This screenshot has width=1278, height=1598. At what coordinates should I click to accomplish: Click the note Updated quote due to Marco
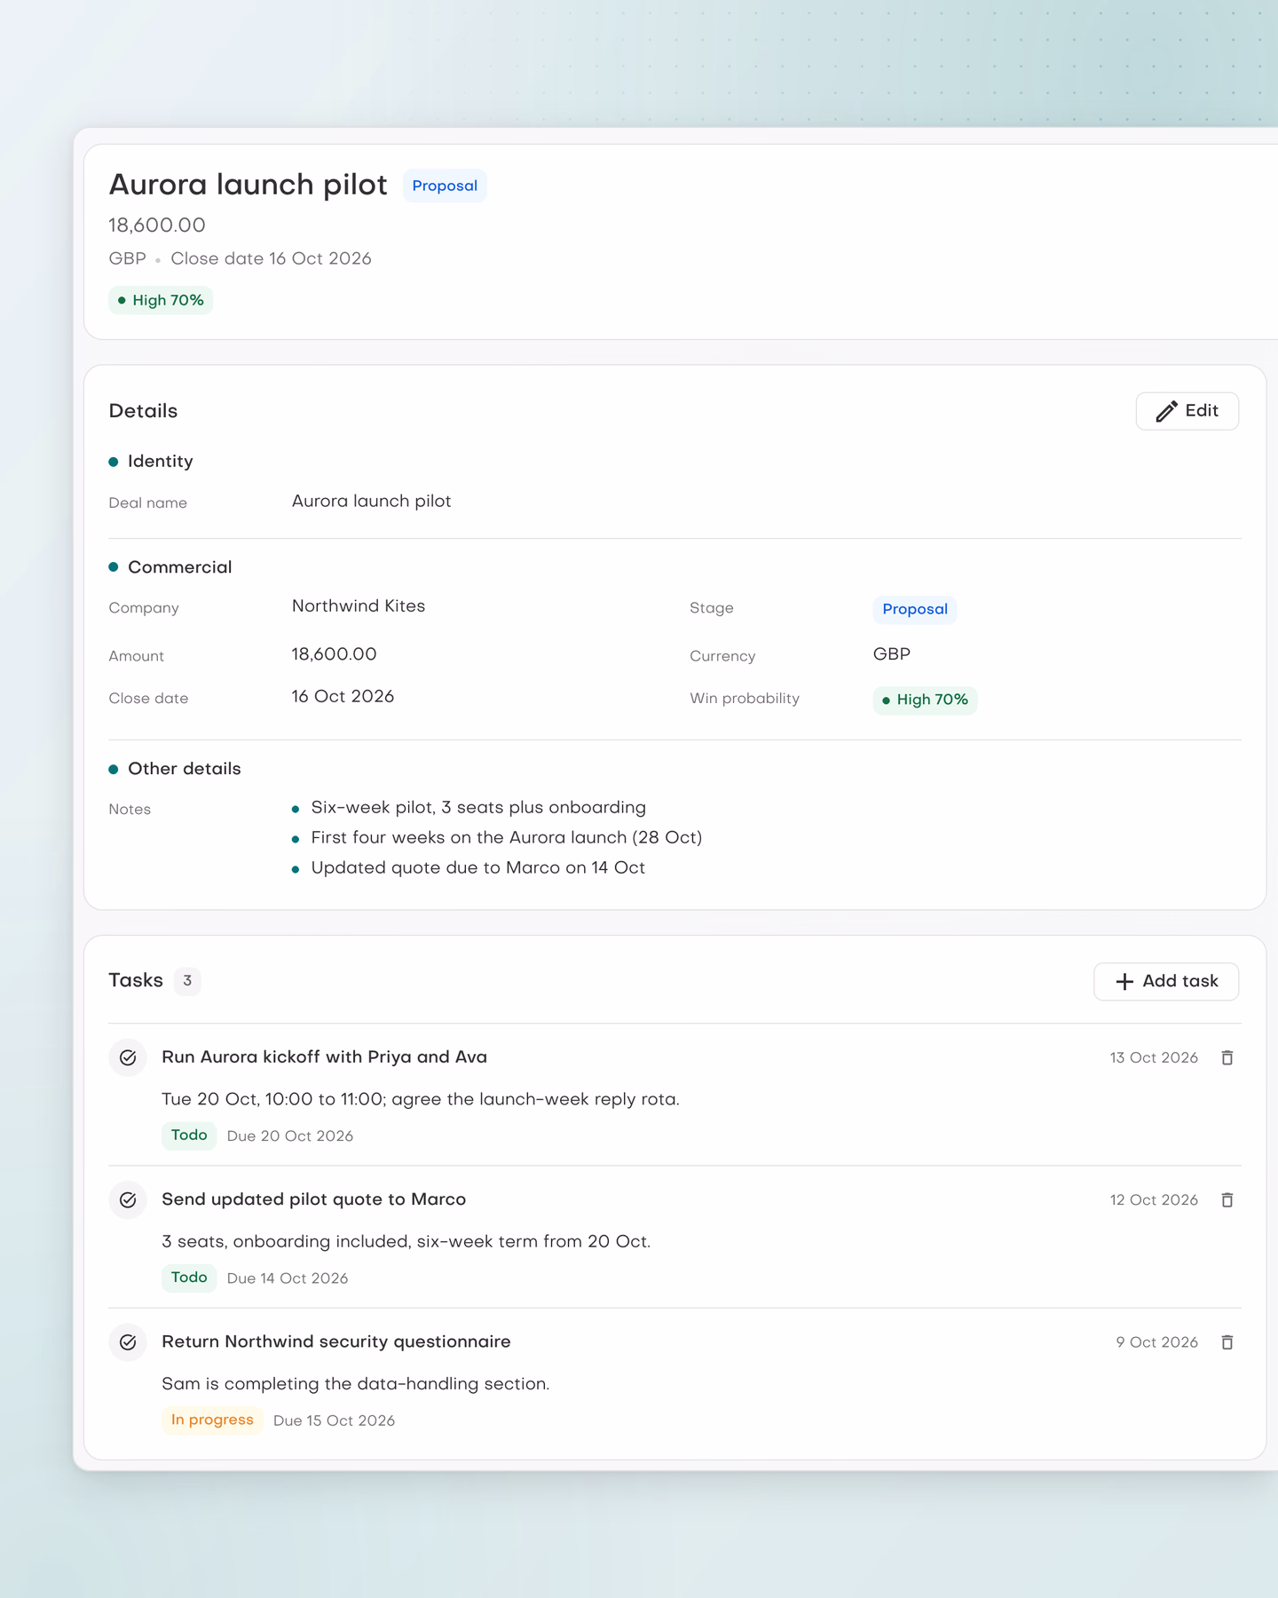(478, 868)
